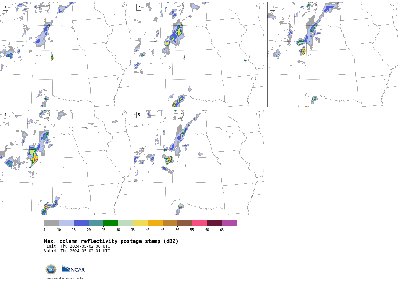
Task: Open ensemble member 5 reflectivity map
Action: click(199, 162)
